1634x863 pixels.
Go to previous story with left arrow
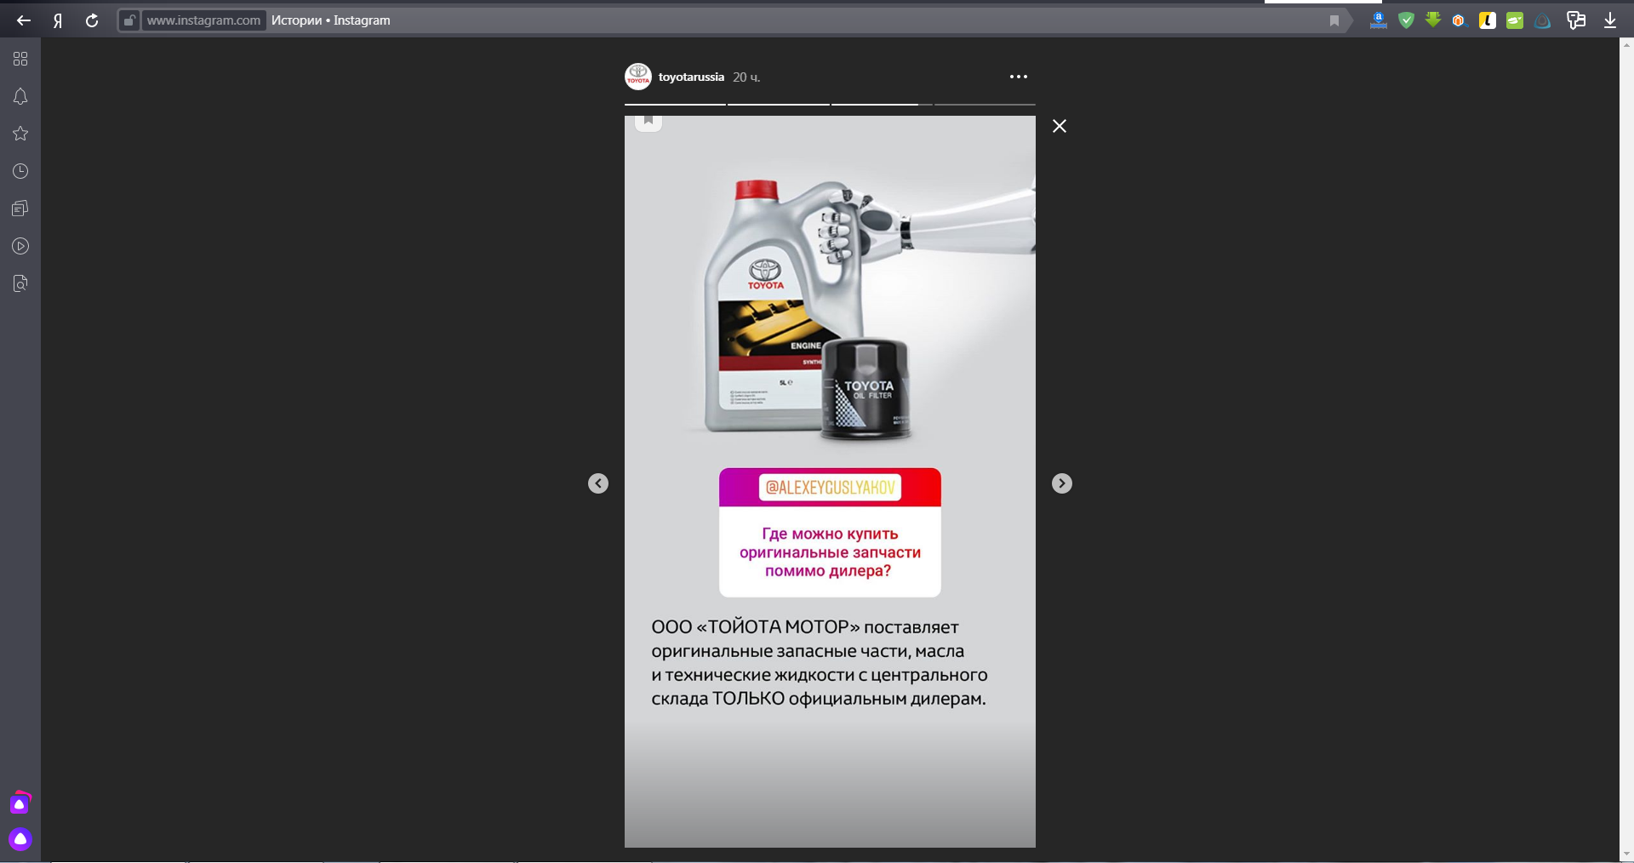(598, 483)
